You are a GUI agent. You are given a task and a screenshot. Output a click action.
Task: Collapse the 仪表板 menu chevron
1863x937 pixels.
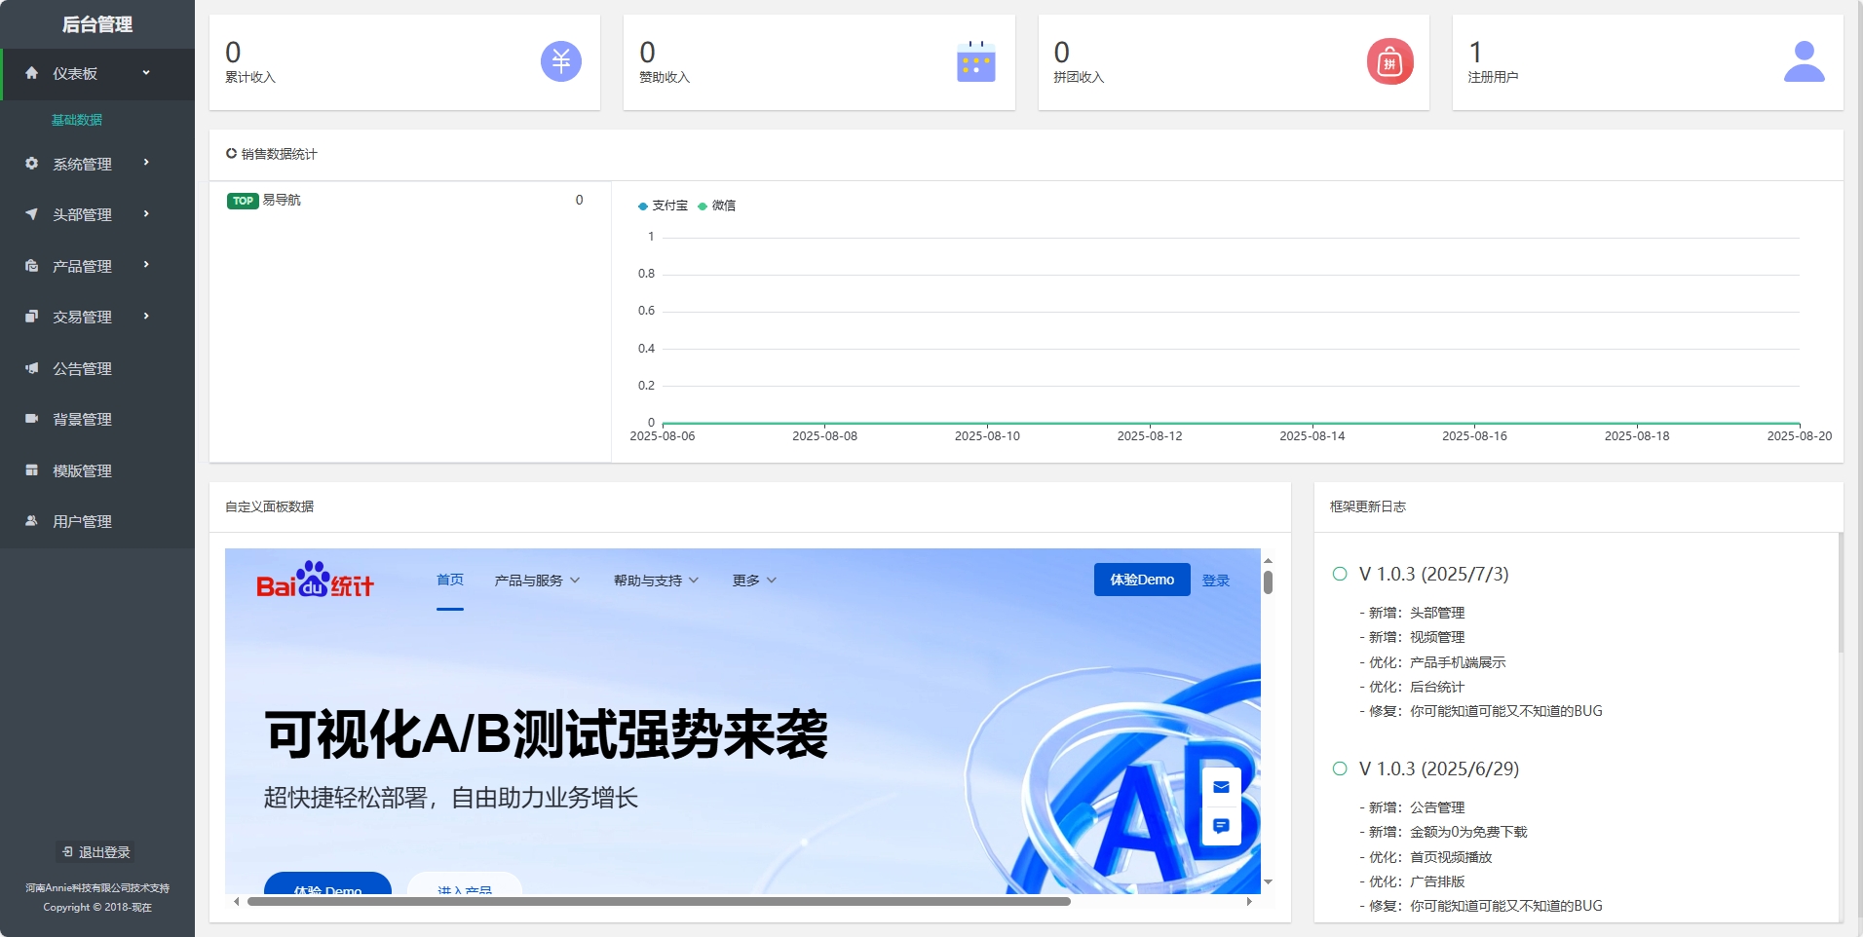pos(148,73)
